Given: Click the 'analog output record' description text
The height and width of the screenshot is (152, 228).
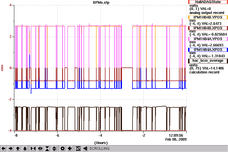Looking at the screenshot, I should [x=207, y=13].
